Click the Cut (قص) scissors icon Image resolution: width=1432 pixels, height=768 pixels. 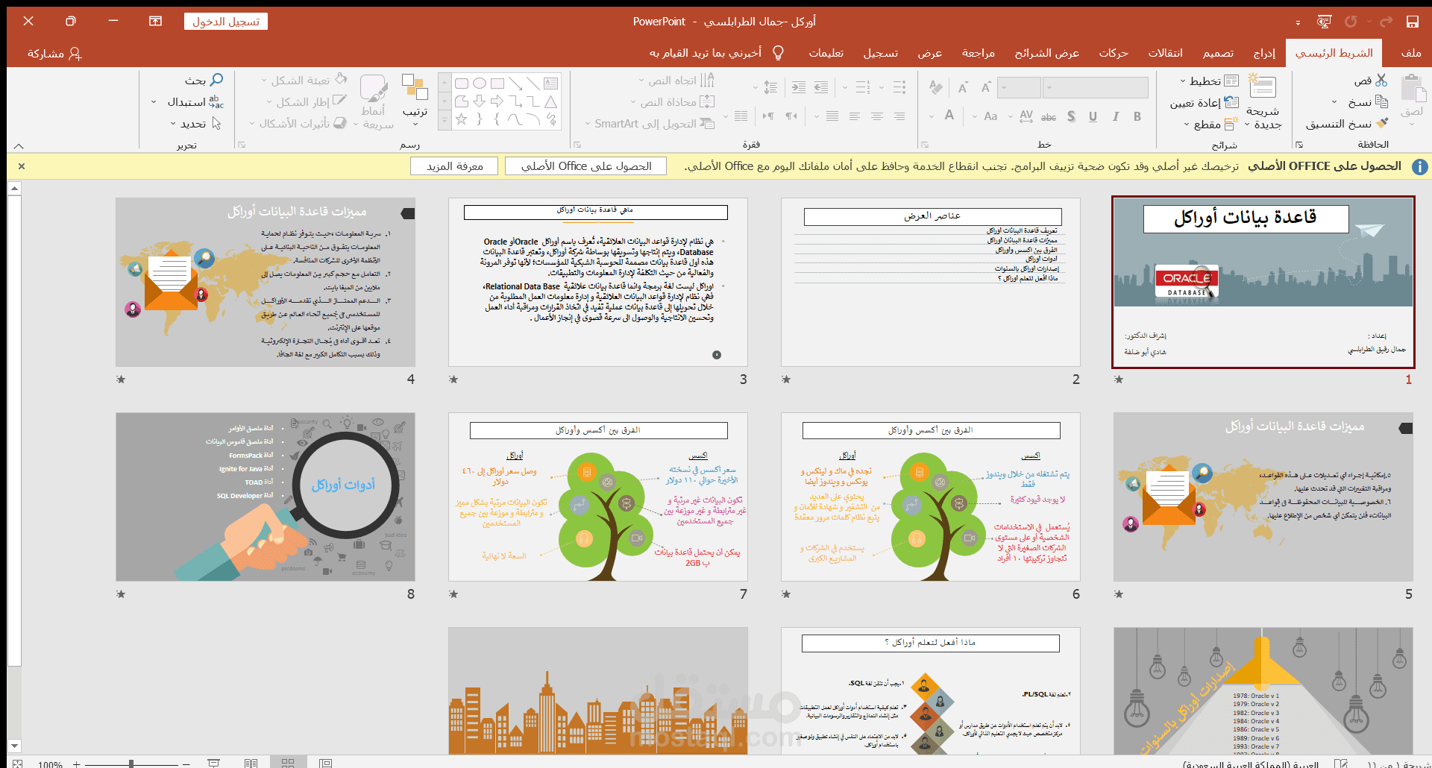tap(1381, 80)
